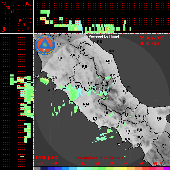
Task: Select the AR city label
Action: coord(73,55)
